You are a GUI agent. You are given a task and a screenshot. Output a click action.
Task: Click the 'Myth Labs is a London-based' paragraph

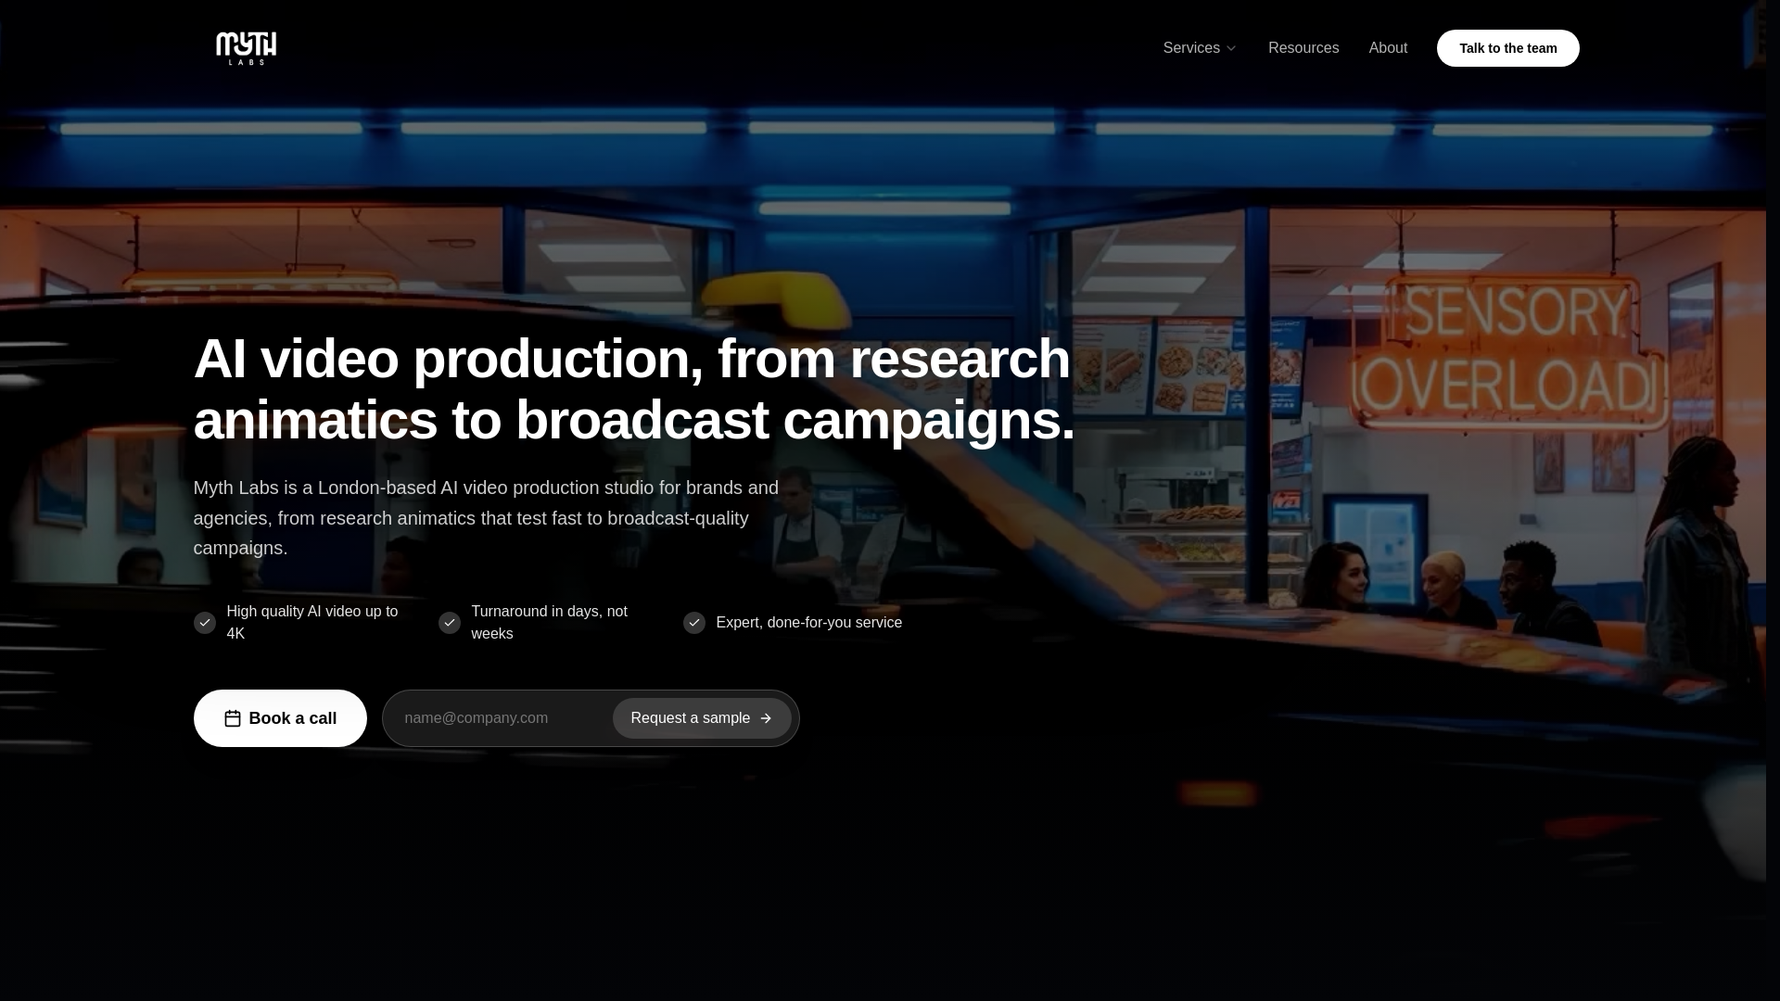[486, 518]
